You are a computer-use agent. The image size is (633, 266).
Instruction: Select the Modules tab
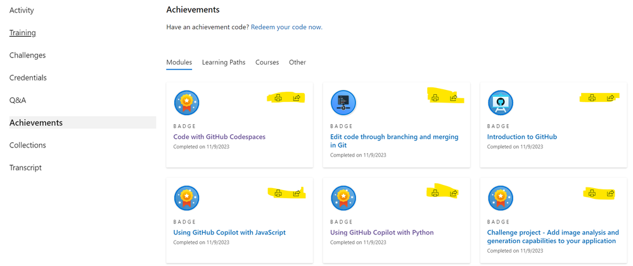click(x=179, y=63)
